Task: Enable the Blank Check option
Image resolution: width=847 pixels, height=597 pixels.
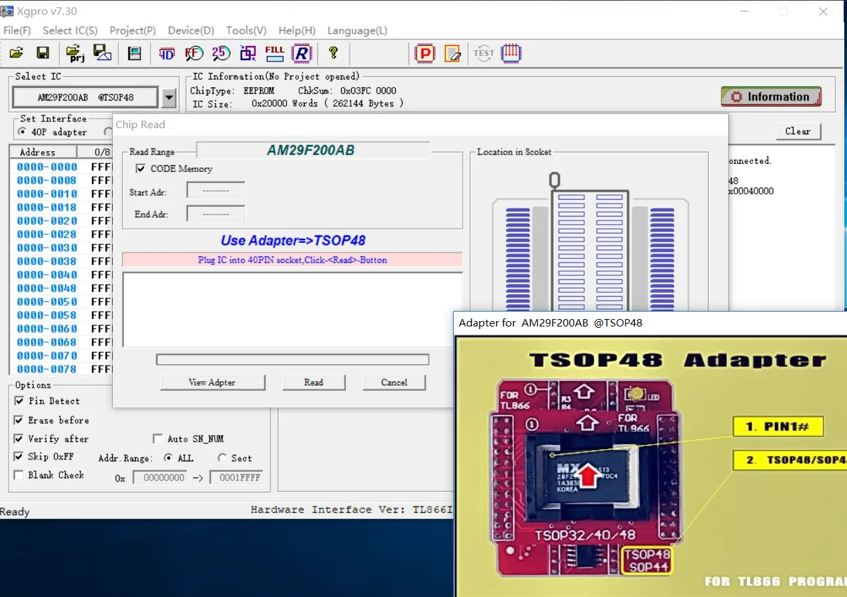Action: [20, 475]
